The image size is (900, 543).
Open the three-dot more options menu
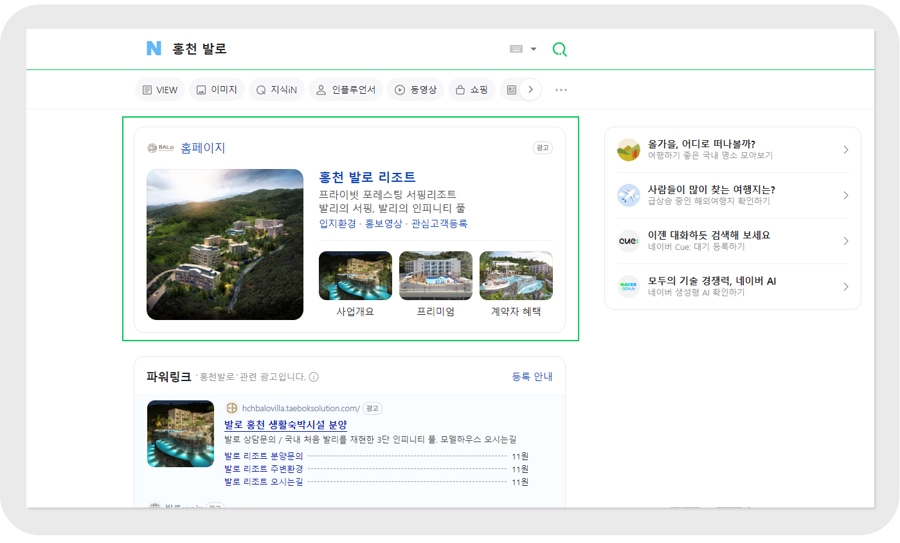point(561,90)
